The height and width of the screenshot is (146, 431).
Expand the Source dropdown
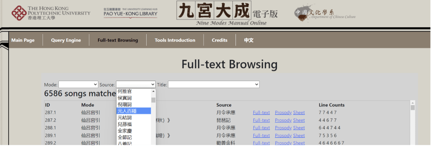pyautogui.click(x=136, y=85)
